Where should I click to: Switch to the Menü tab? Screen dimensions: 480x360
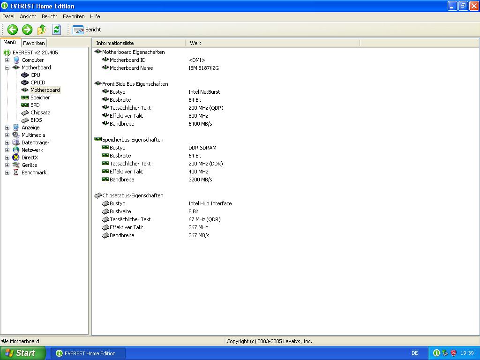pyautogui.click(x=10, y=42)
